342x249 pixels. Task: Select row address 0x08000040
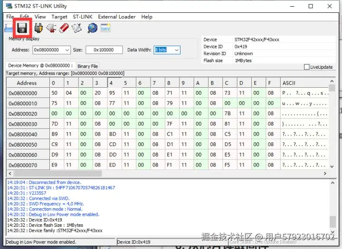(28, 134)
